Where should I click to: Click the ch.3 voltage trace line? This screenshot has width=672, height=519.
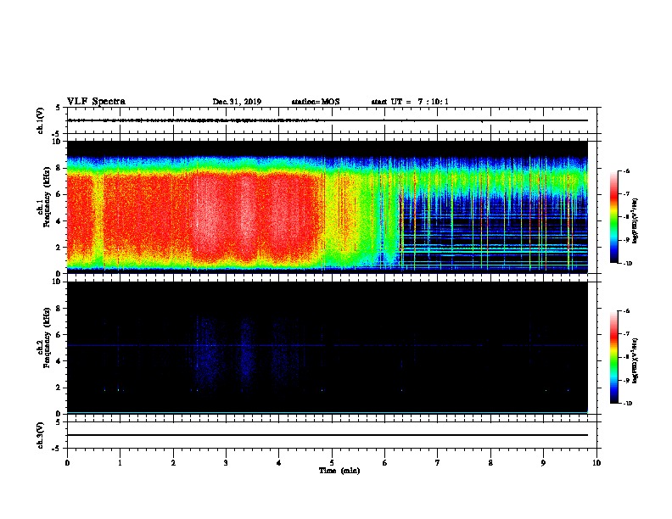(x=328, y=435)
